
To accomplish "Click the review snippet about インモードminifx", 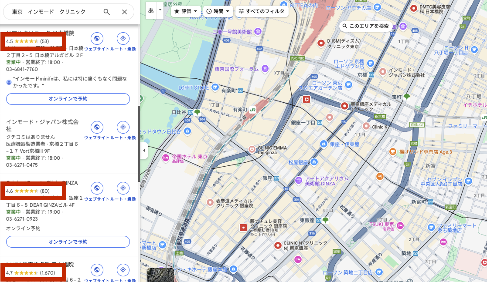I will [70, 82].
